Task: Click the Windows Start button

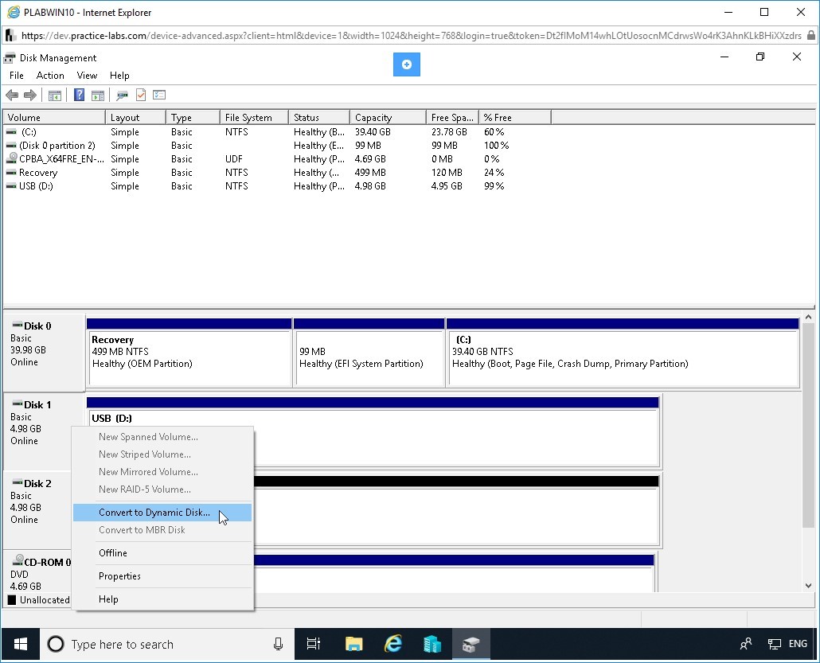Action: click(21, 644)
